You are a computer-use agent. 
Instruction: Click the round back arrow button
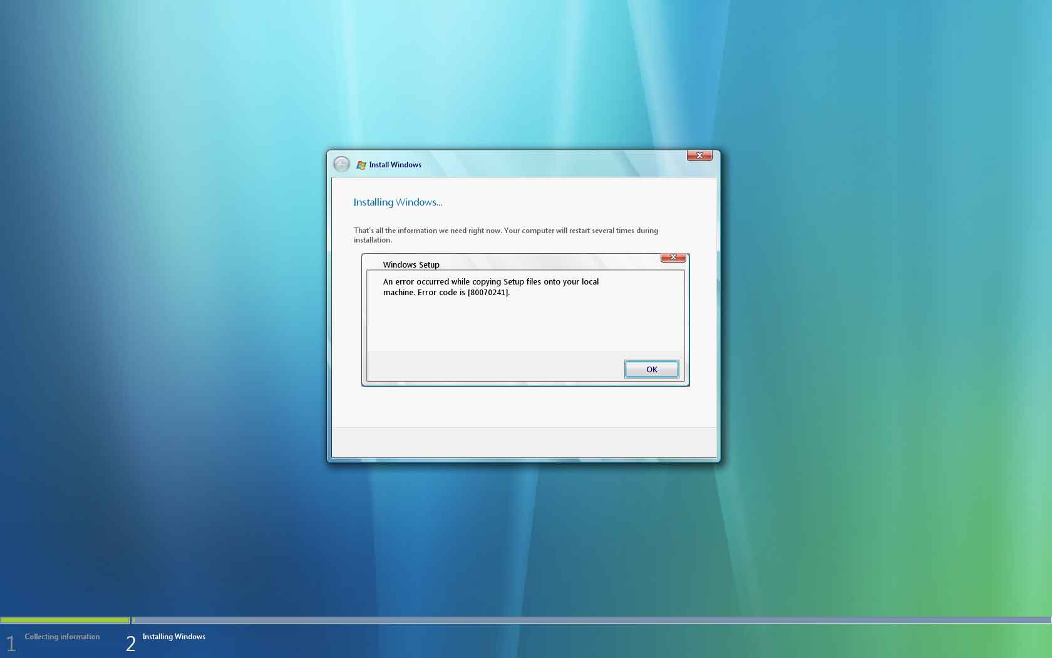coord(341,164)
